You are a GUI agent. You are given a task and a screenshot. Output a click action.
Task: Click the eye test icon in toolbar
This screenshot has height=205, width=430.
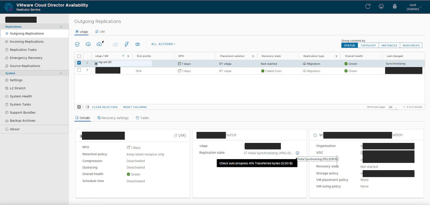[138, 44]
